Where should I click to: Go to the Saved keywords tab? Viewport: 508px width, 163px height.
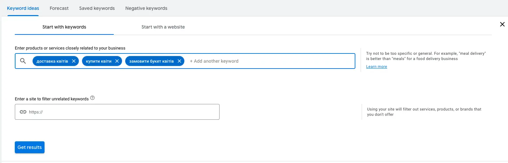97,8
